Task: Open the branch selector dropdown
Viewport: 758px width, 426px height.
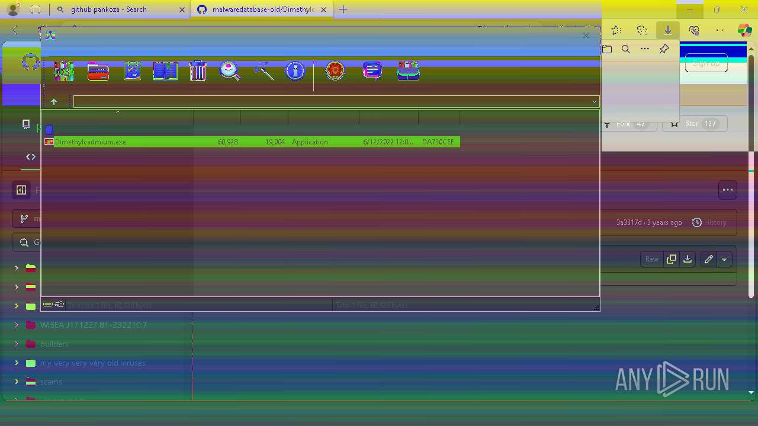Action: tap(27, 218)
